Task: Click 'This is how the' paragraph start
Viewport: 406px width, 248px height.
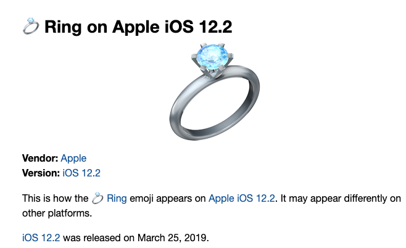Action: (x=54, y=199)
